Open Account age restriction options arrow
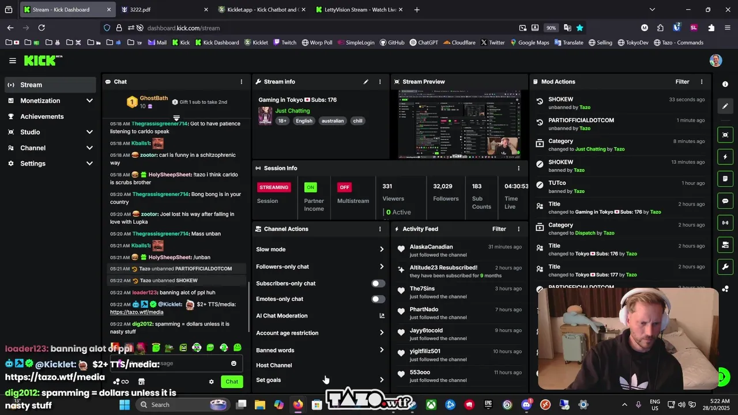The height and width of the screenshot is (415, 738). 381,333
